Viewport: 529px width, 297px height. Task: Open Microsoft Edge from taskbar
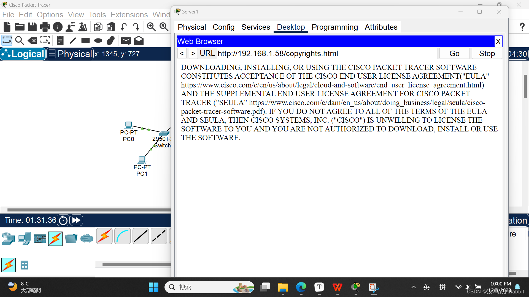301,287
